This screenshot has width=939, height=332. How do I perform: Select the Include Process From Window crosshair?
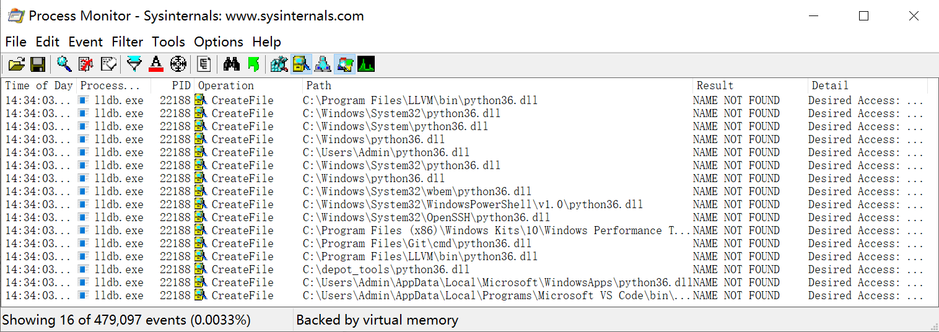[178, 64]
